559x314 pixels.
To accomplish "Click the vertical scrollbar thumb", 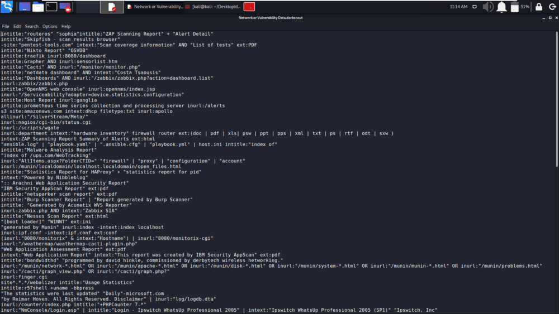I will point(557,99).
